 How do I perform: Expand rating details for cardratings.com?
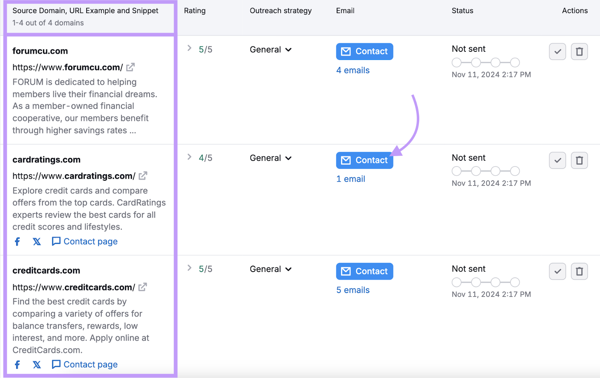point(189,157)
